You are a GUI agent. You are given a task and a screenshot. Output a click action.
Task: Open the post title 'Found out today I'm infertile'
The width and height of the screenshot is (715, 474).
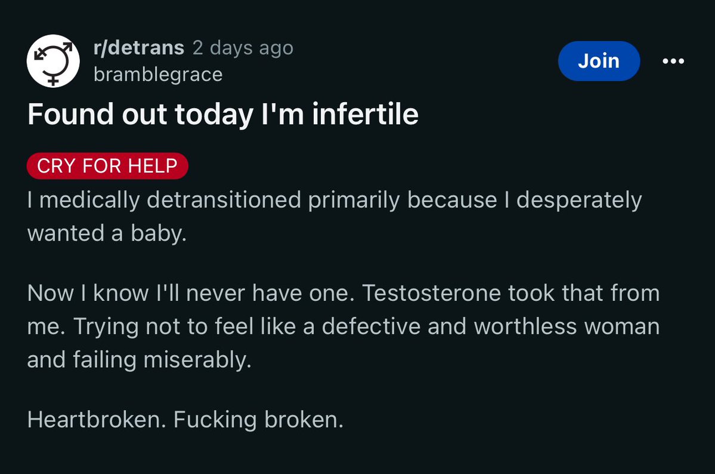click(x=222, y=114)
